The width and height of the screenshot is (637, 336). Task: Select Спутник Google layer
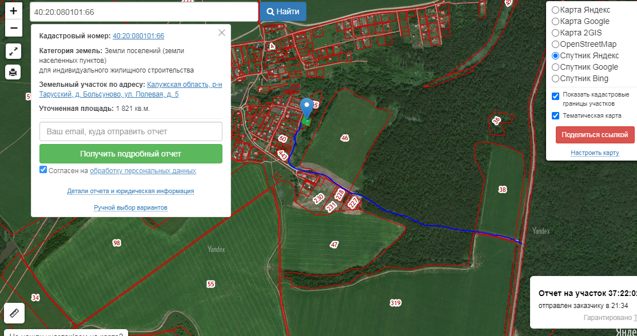tap(555, 67)
